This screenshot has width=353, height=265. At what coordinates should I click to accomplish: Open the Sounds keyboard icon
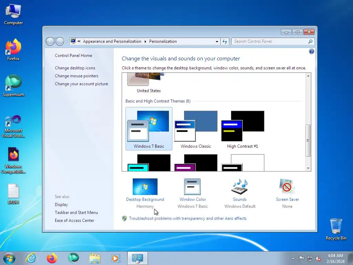tap(240, 187)
